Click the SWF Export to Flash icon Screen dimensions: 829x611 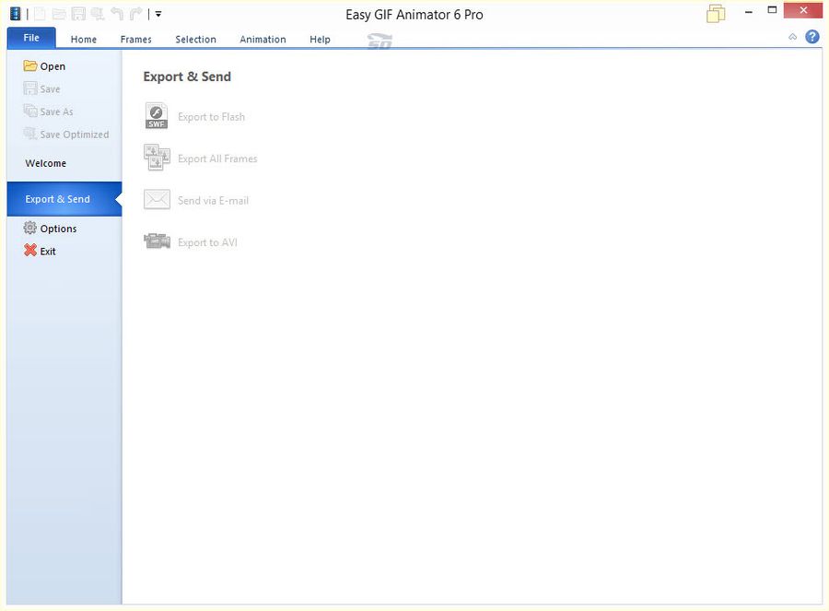point(157,116)
